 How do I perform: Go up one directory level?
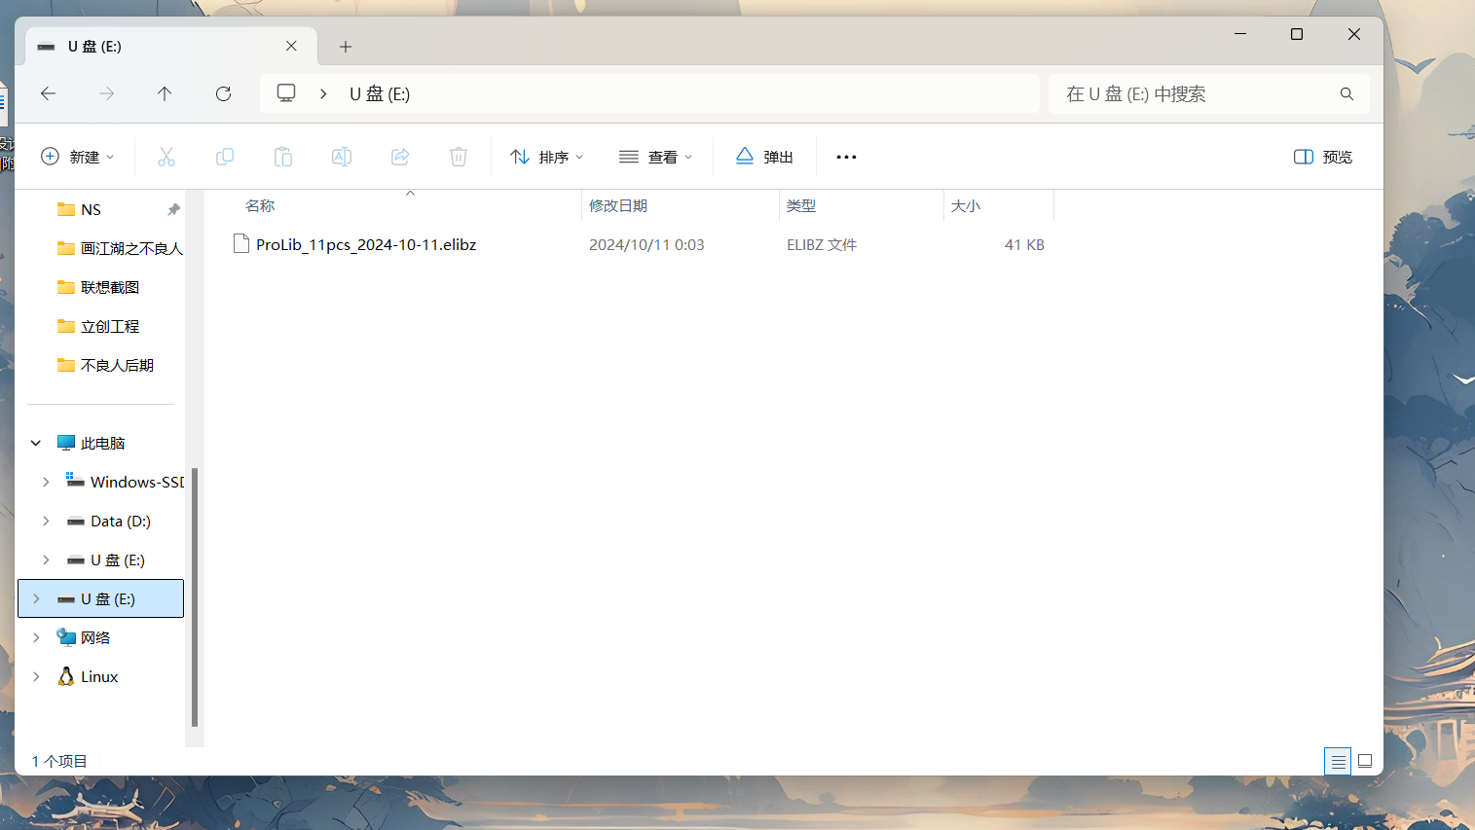[165, 93]
